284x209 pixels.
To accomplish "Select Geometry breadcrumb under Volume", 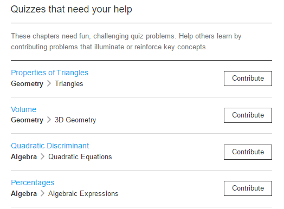I will (27, 120).
